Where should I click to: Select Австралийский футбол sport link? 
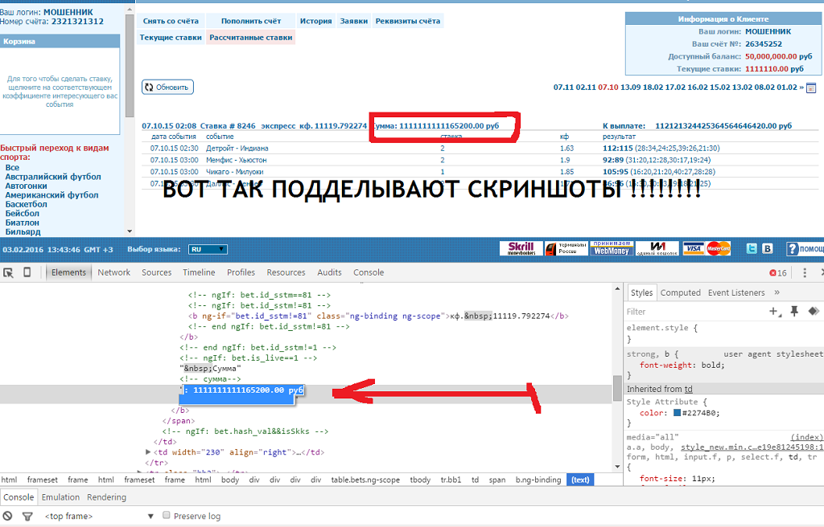[53, 177]
